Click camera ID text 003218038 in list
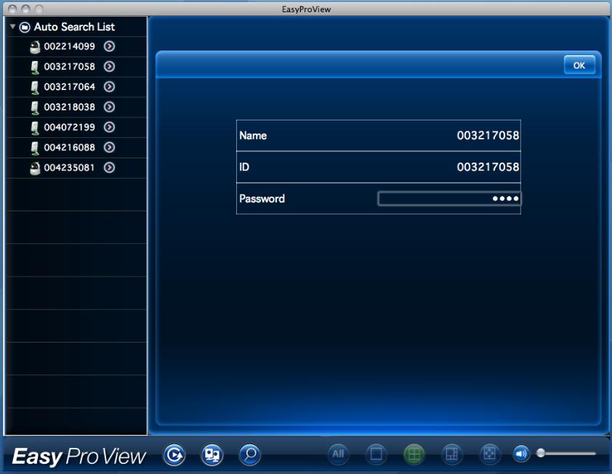 click(70, 107)
